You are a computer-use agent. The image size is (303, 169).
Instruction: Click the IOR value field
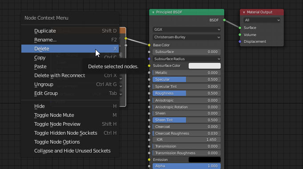(x=187, y=140)
